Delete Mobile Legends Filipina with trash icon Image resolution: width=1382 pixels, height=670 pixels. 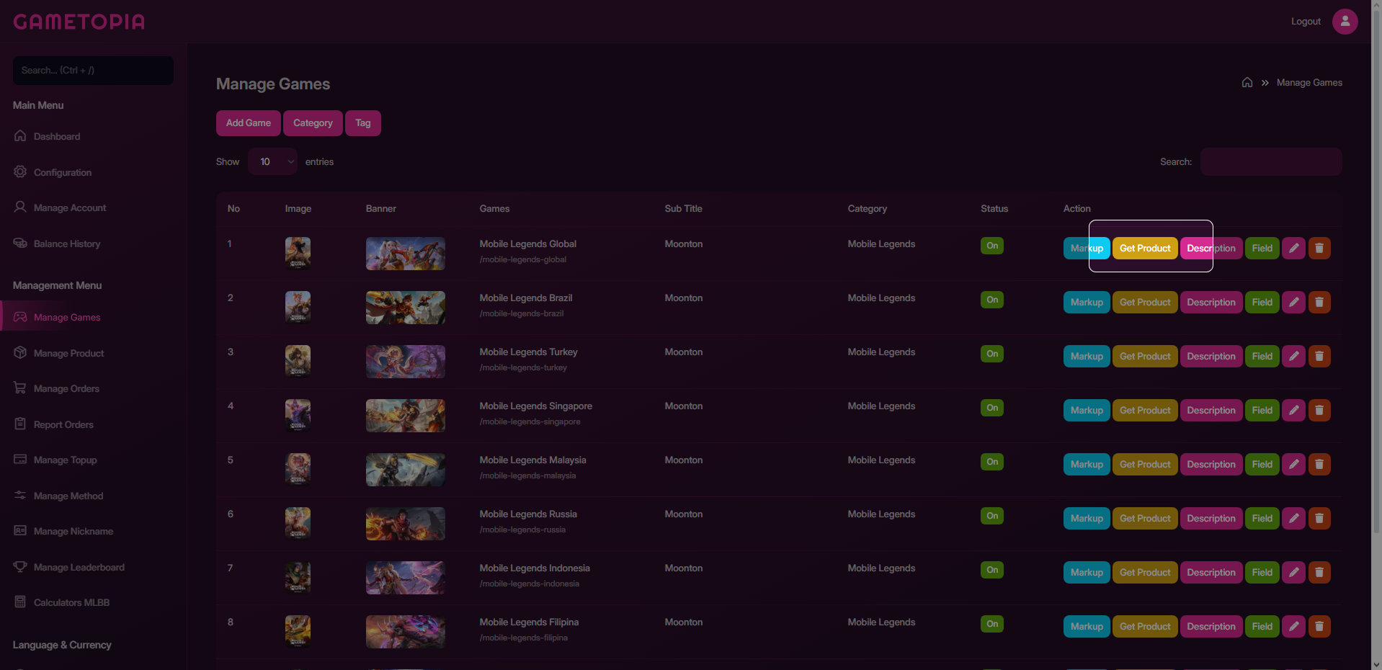(1319, 626)
